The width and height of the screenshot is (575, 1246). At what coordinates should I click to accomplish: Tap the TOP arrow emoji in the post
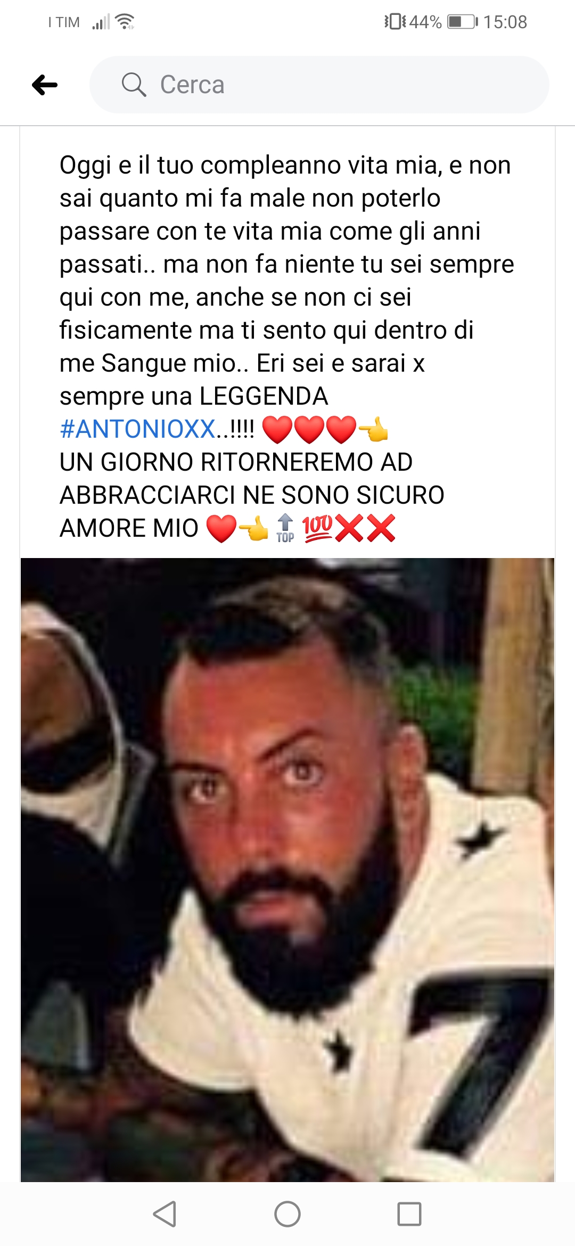coord(285,528)
